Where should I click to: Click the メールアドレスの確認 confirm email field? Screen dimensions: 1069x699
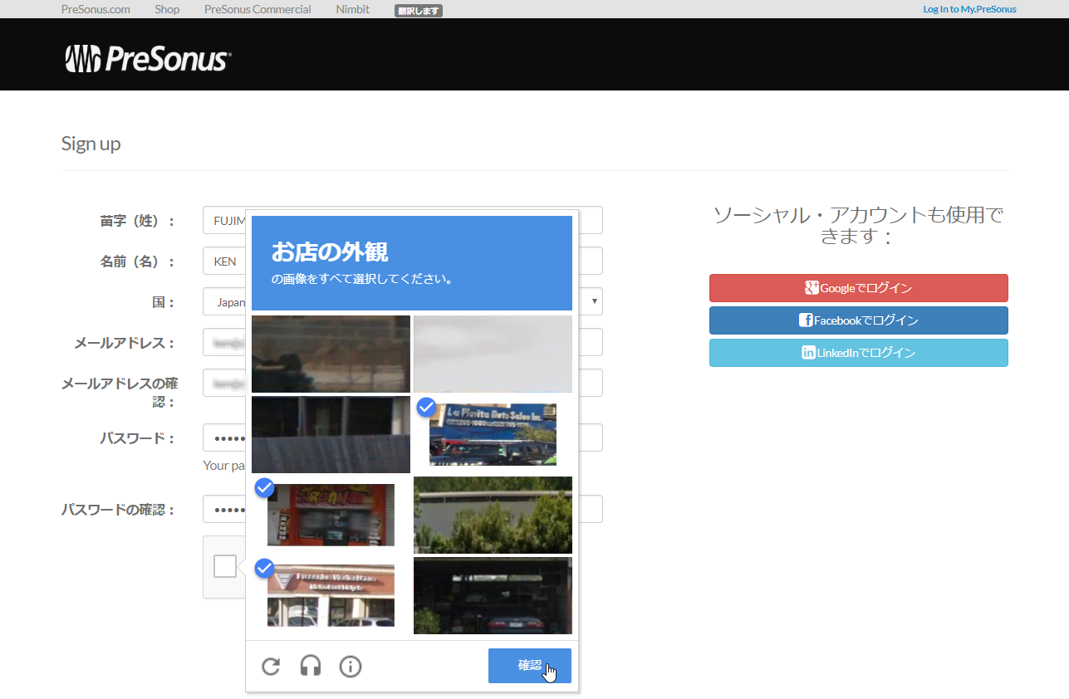tap(403, 383)
